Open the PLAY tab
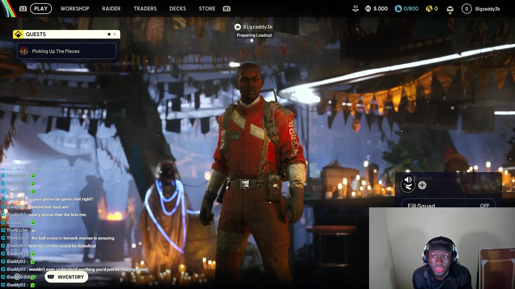The height and width of the screenshot is (289, 515). pos(41,8)
